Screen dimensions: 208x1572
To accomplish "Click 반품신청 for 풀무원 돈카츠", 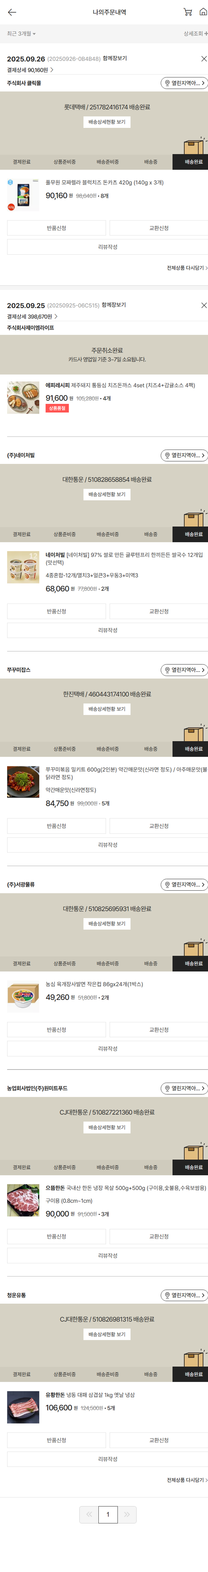I will tap(57, 228).
